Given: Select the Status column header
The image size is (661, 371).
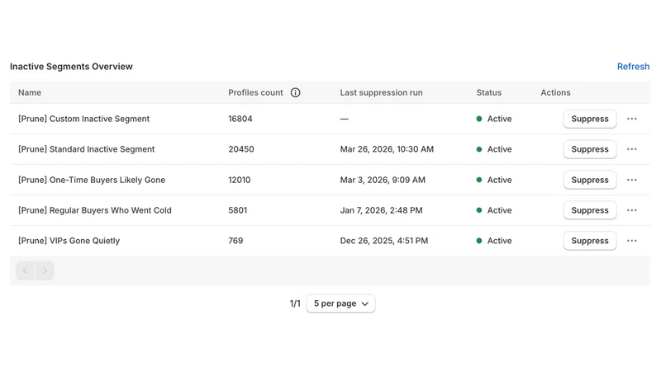Looking at the screenshot, I should click(x=489, y=92).
